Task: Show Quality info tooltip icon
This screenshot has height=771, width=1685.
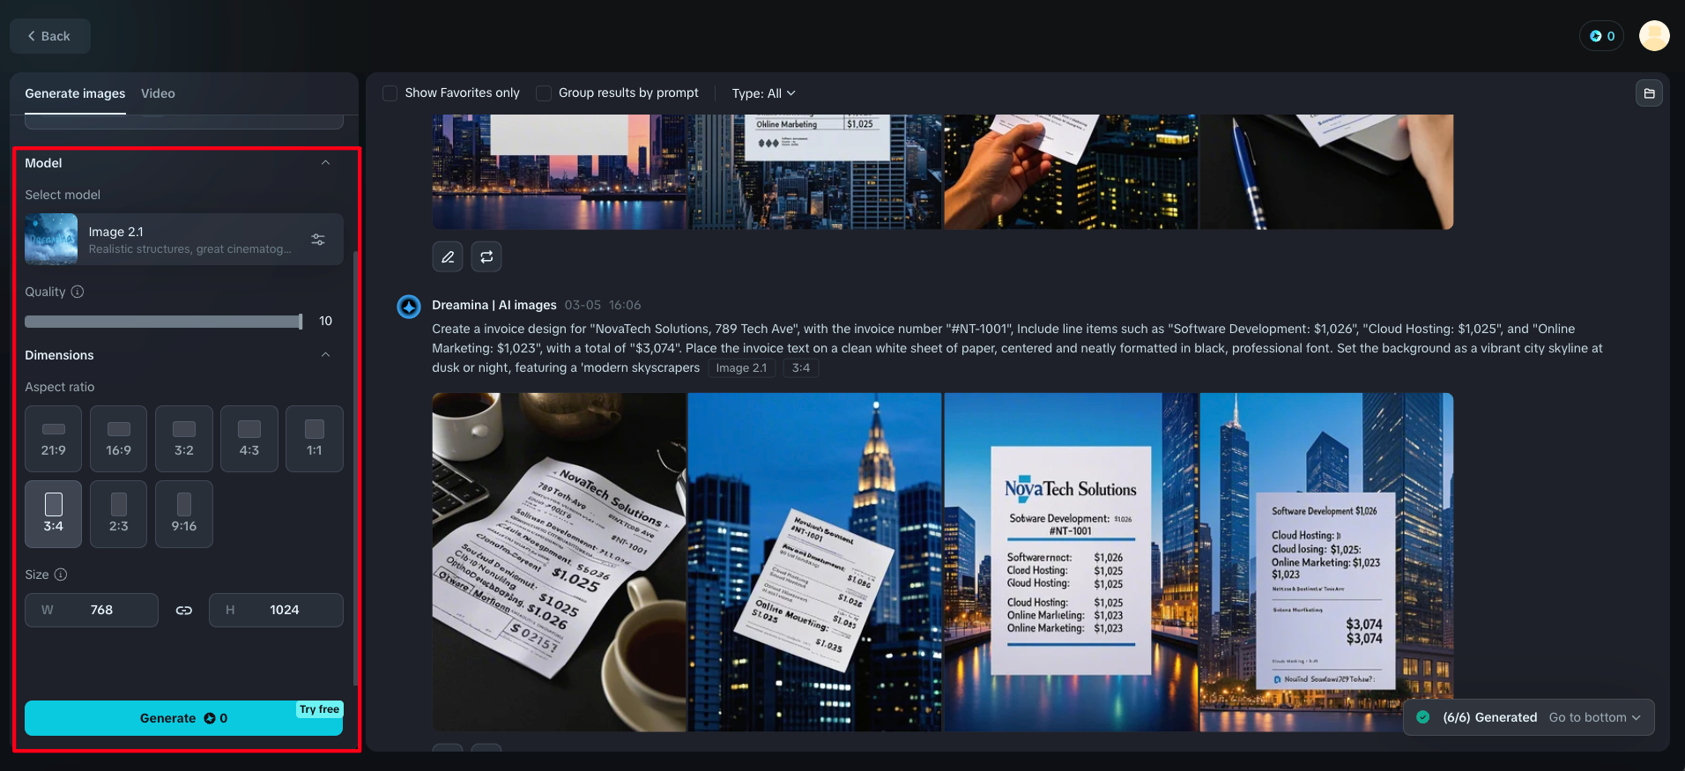Action: 78,292
